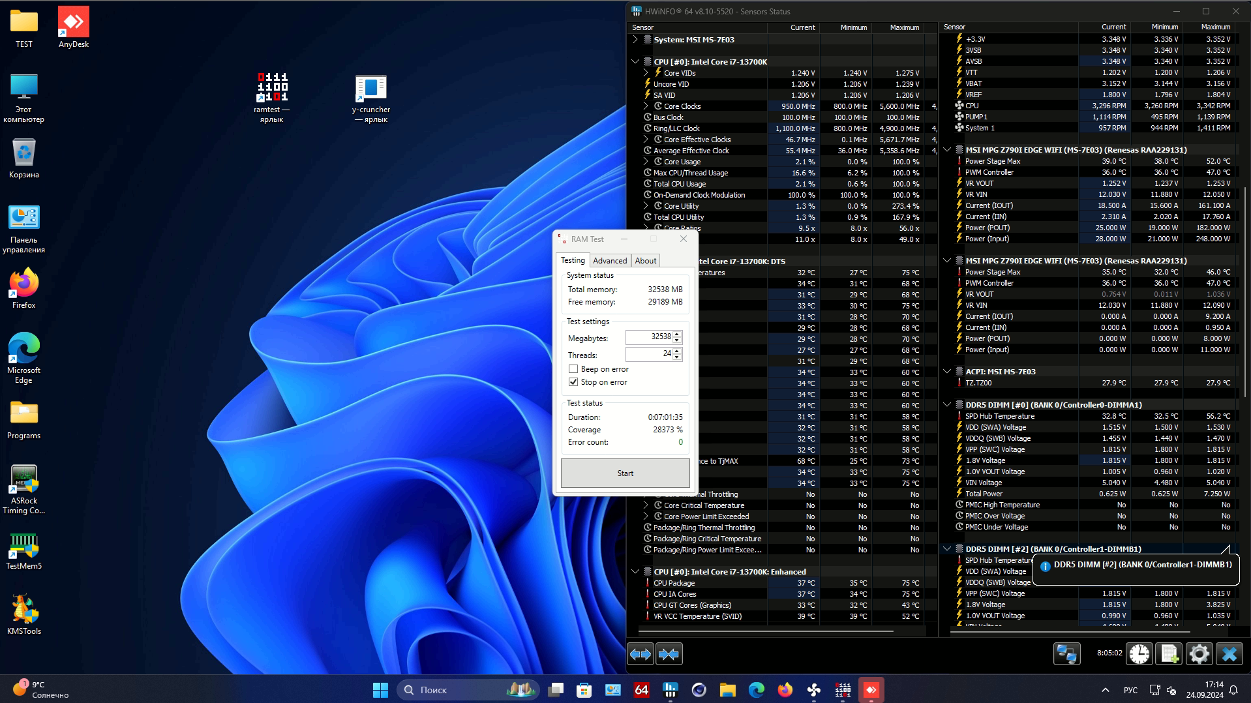Screen dimensions: 1251x703
Task: Expand the System: MSI MS-7E03 sensor group
Action: [x=635, y=40]
